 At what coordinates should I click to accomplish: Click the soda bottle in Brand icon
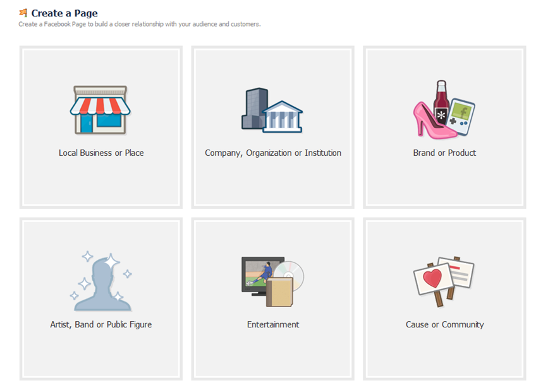click(x=441, y=102)
